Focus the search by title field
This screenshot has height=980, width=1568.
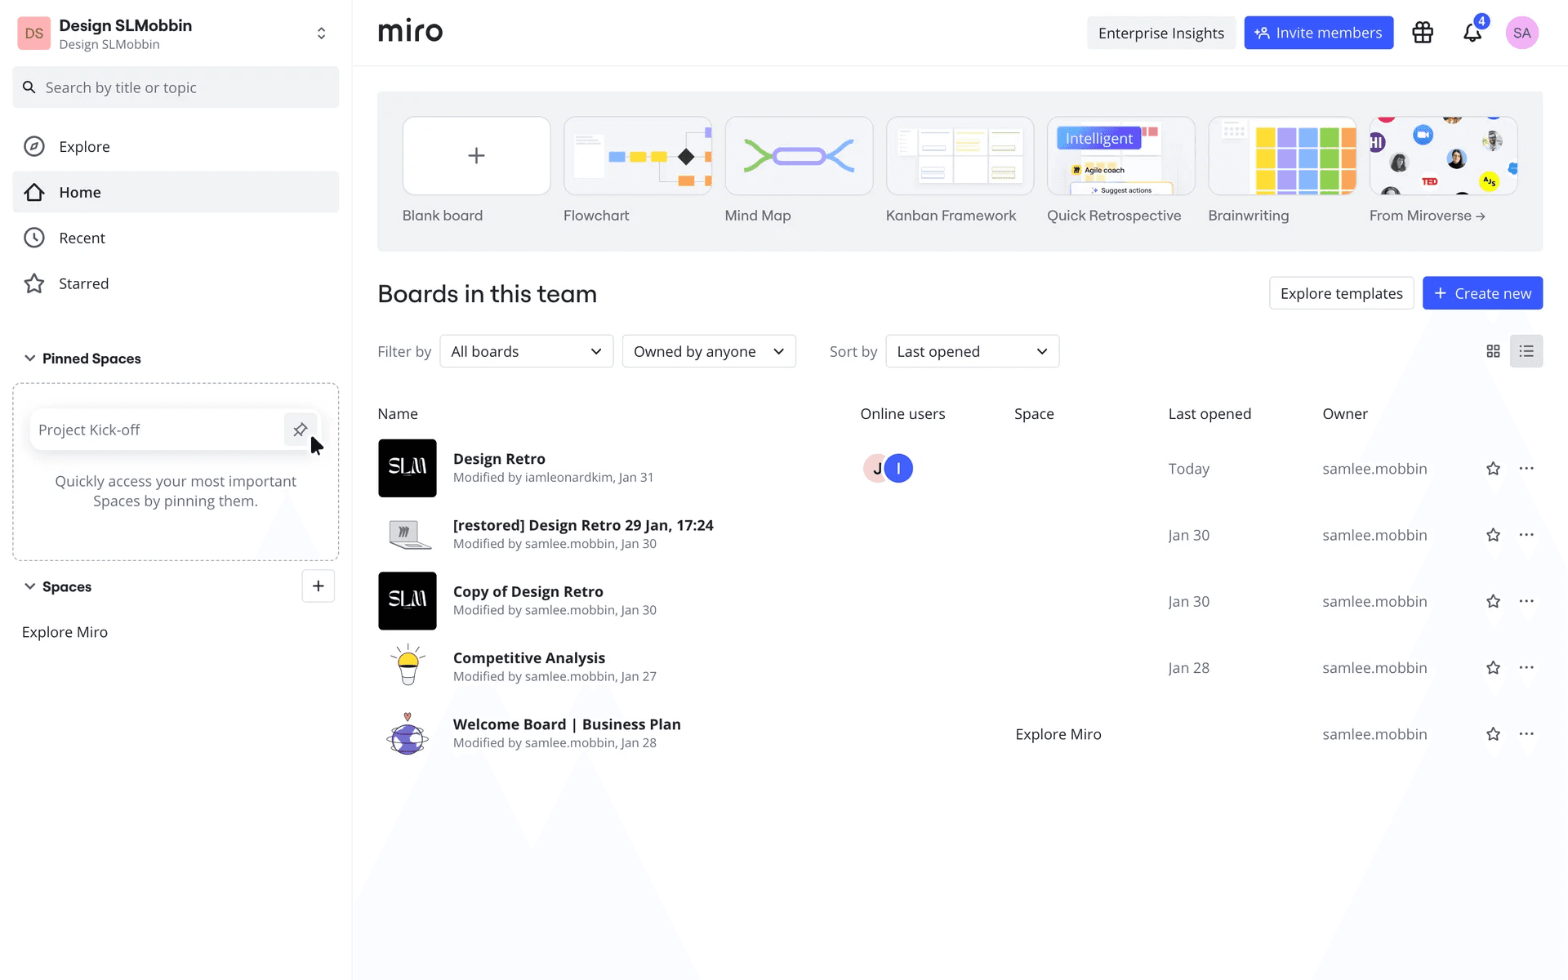point(188,87)
